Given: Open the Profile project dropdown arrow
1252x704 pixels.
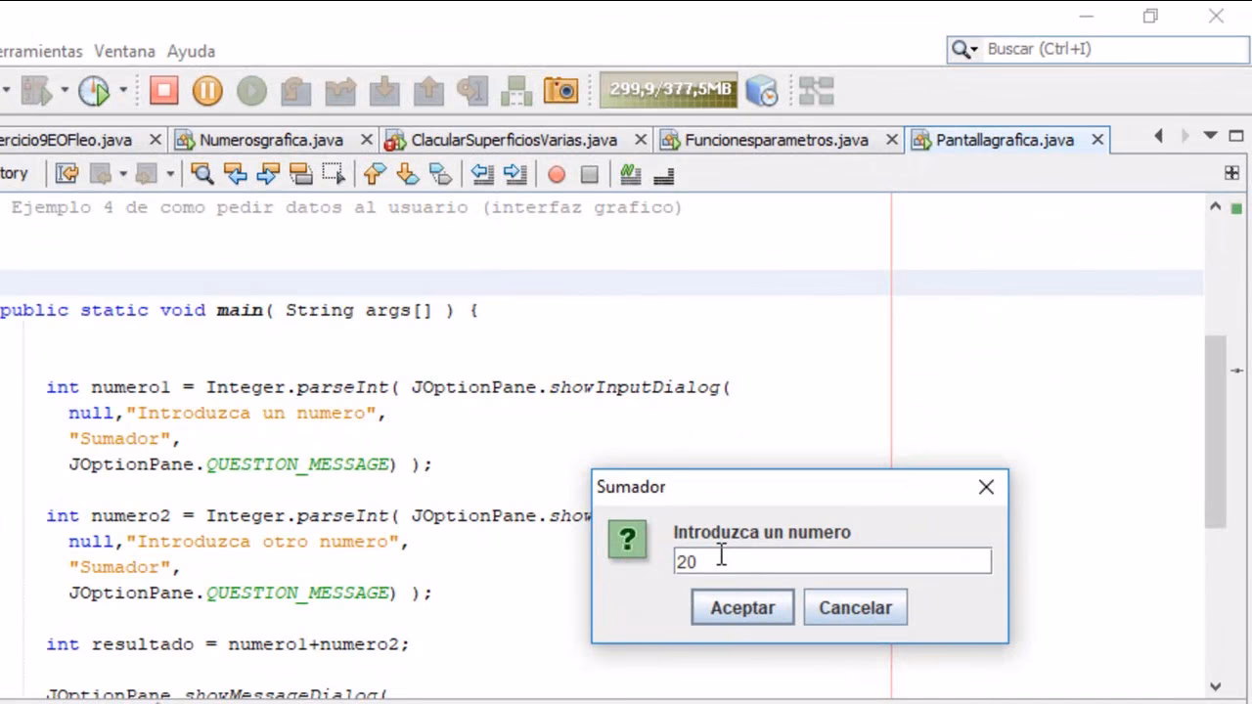Looking at the screenshot, I should point(123,91).
